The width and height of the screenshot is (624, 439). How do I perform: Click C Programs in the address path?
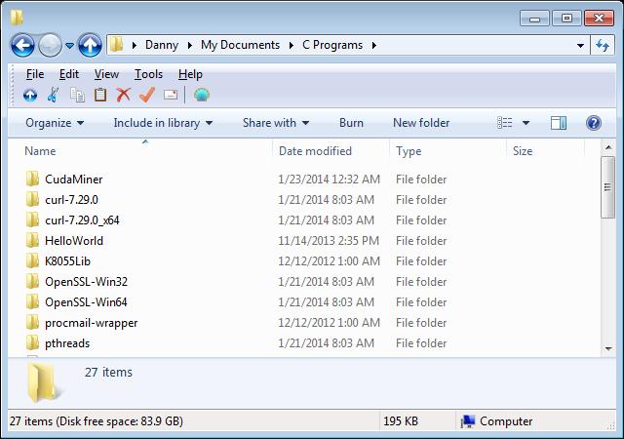(332, 45)
